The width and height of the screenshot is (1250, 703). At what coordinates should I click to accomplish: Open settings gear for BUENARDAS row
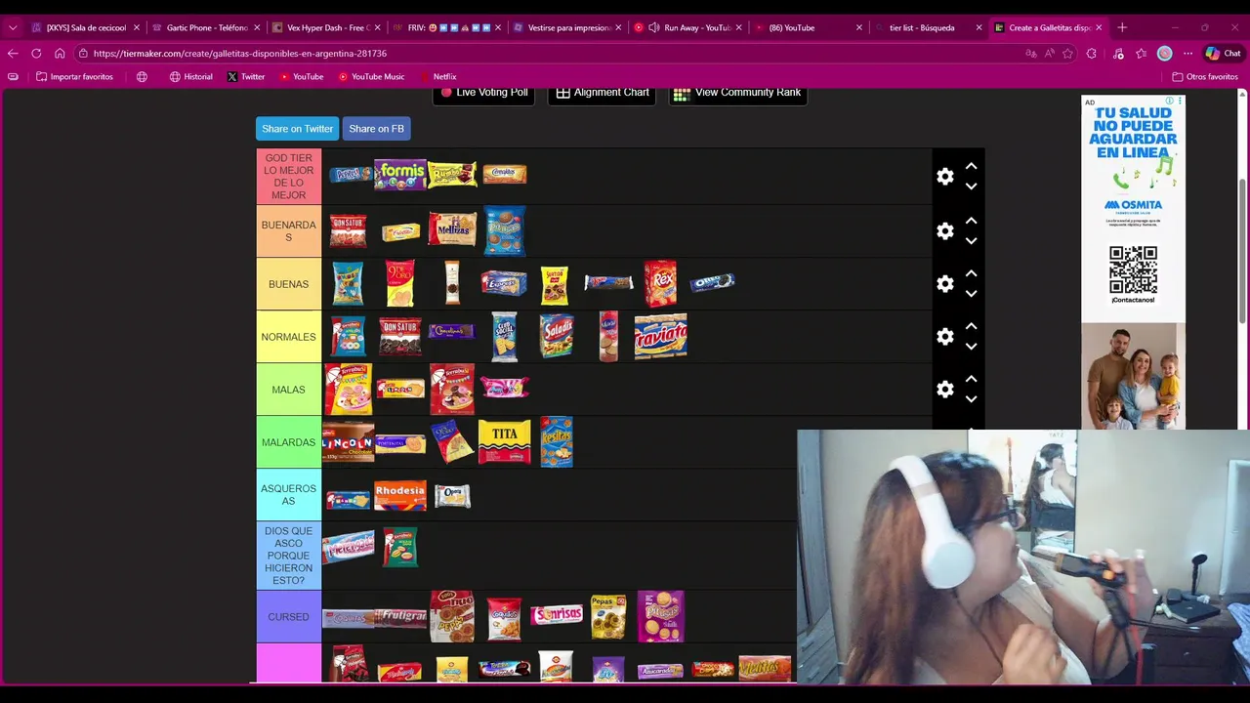click(x=944, y=231)
